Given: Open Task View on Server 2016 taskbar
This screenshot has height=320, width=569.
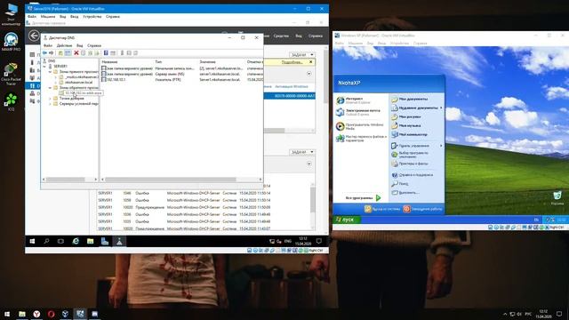Looking at the screenshot, I should click(x=60, y=241).
